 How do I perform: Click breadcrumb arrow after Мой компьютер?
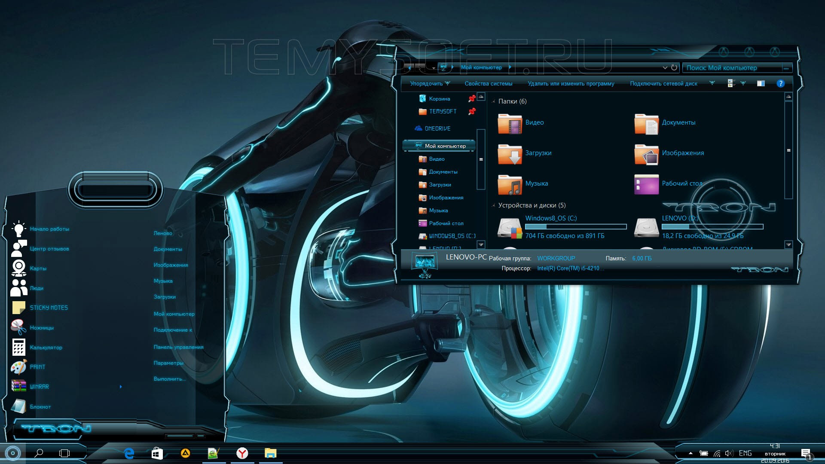coord(510,67)
